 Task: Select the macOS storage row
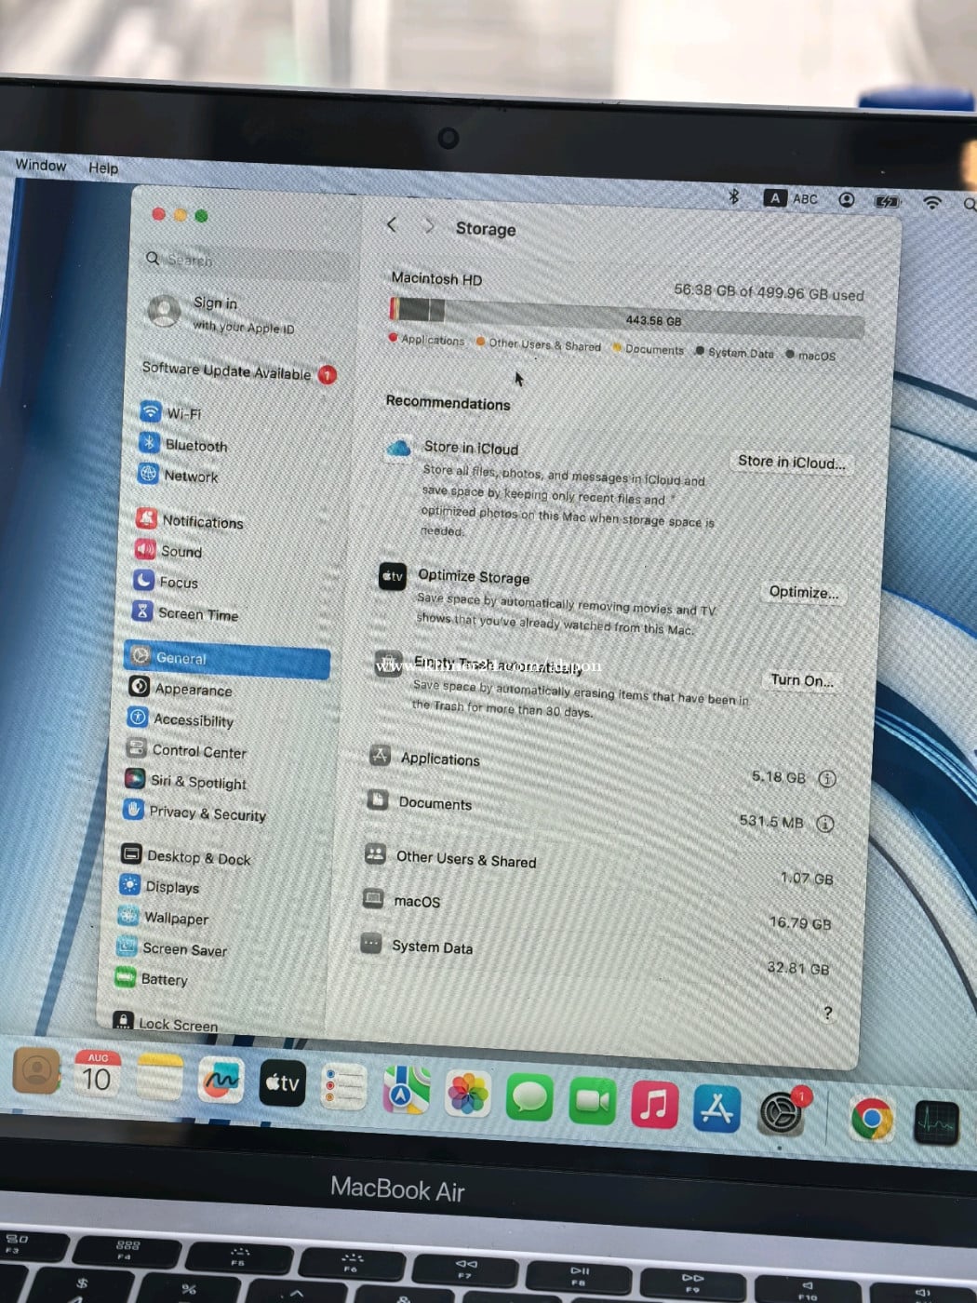tap(598, 912)
